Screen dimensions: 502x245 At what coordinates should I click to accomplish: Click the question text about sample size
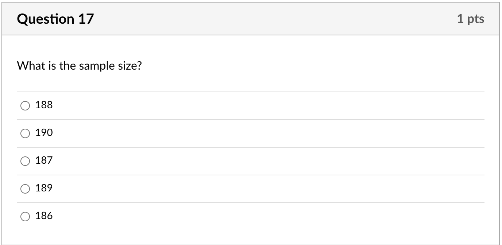point(80,66)
